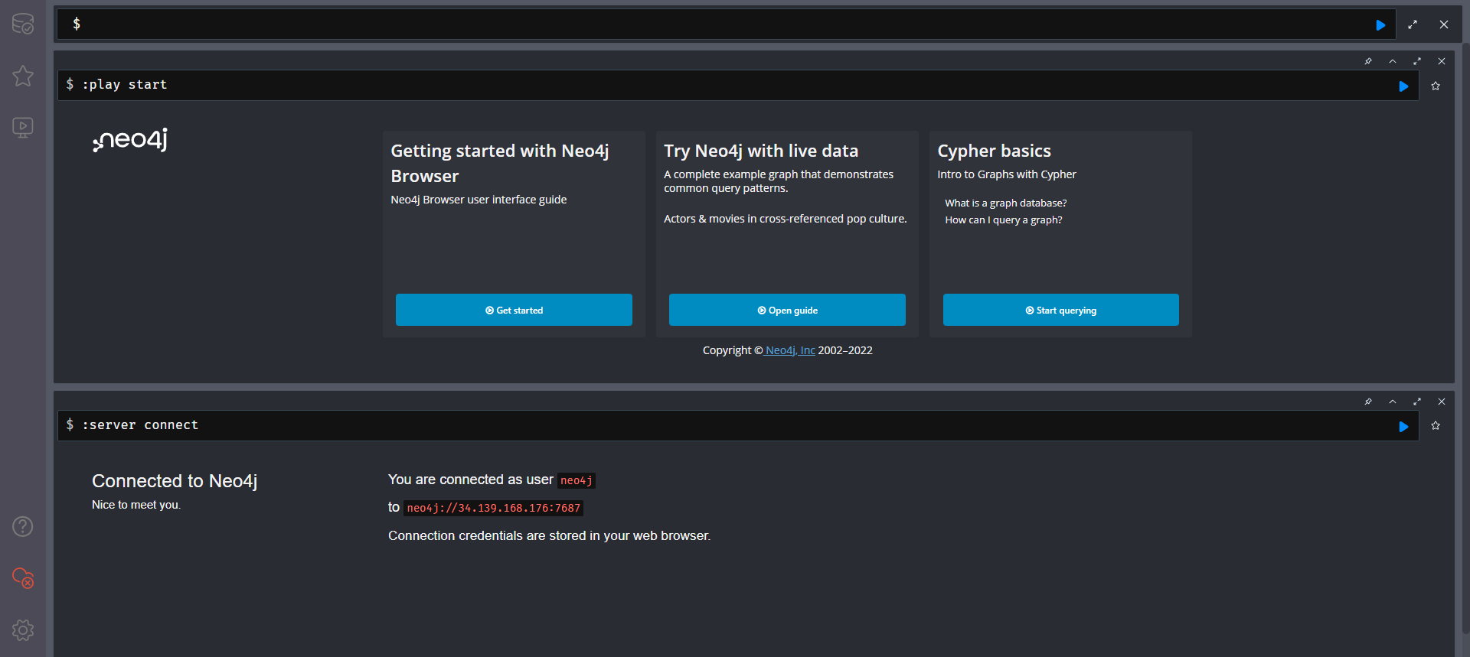
Task: Follow the Neo4j, Inc copyright link
Action: point(790,350)
